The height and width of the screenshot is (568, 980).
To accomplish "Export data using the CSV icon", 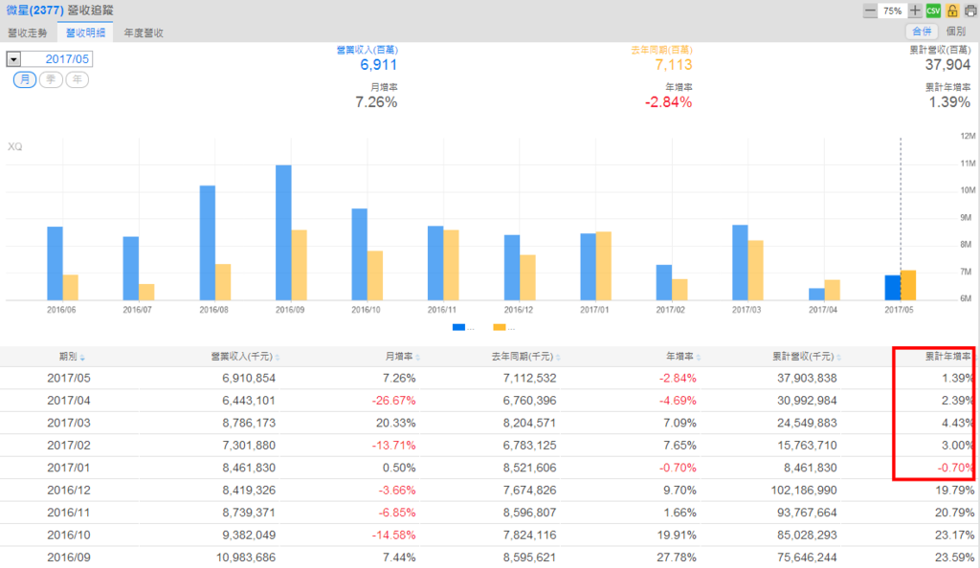I will click(x=933, y=11).
